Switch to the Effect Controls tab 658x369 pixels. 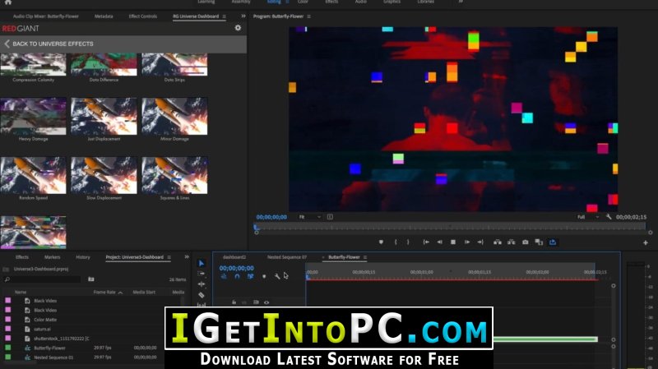point(142,16)
